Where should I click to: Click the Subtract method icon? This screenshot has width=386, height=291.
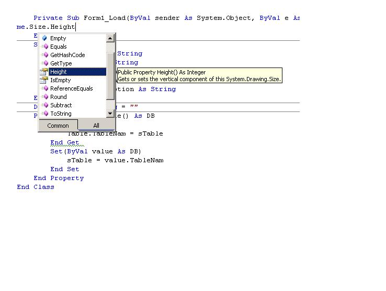pos(45,105)
